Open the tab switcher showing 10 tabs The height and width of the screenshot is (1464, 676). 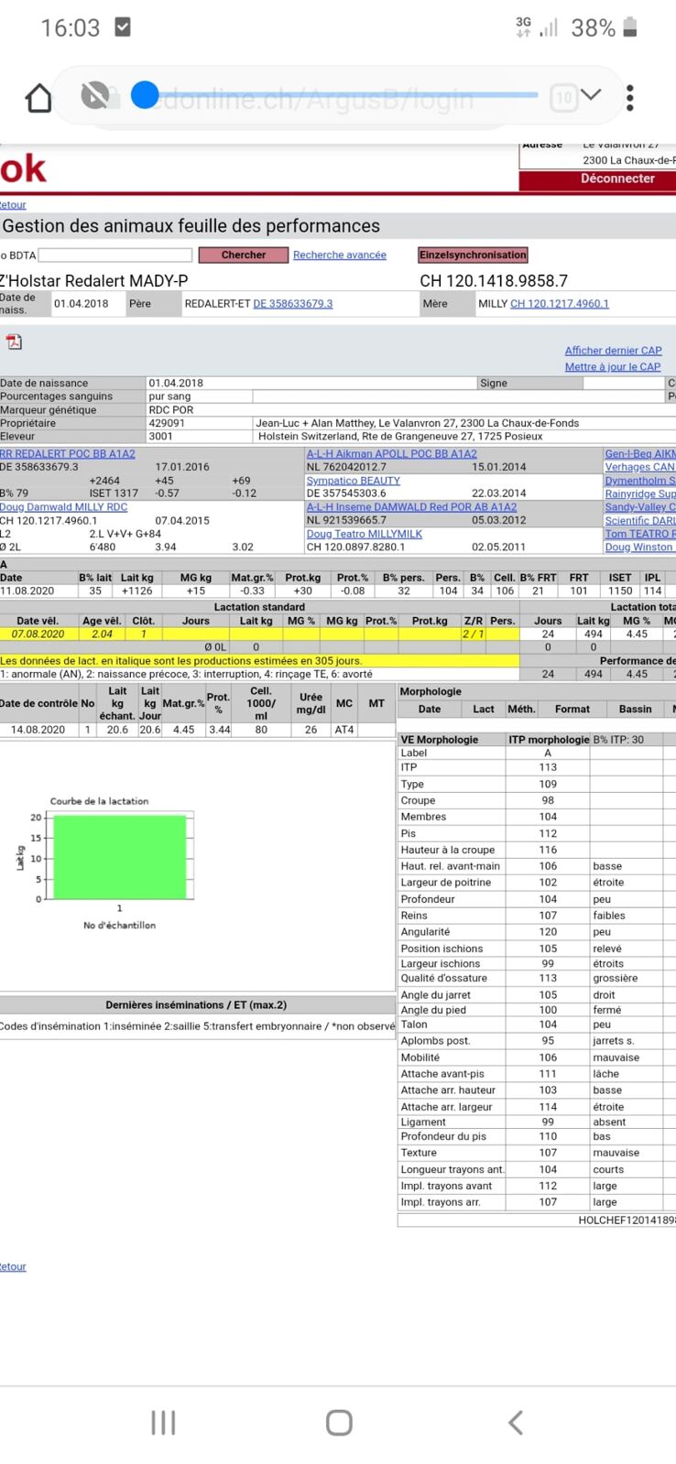click(x=563, y=97)
